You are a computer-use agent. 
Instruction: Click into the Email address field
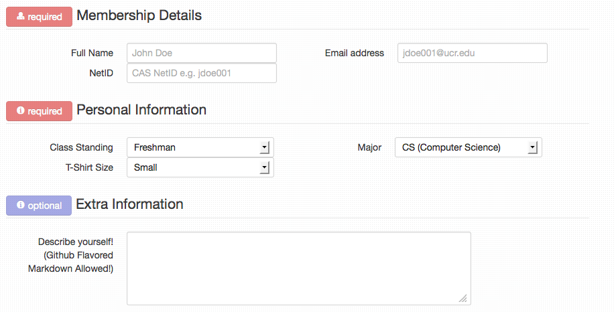click(473, 53)
